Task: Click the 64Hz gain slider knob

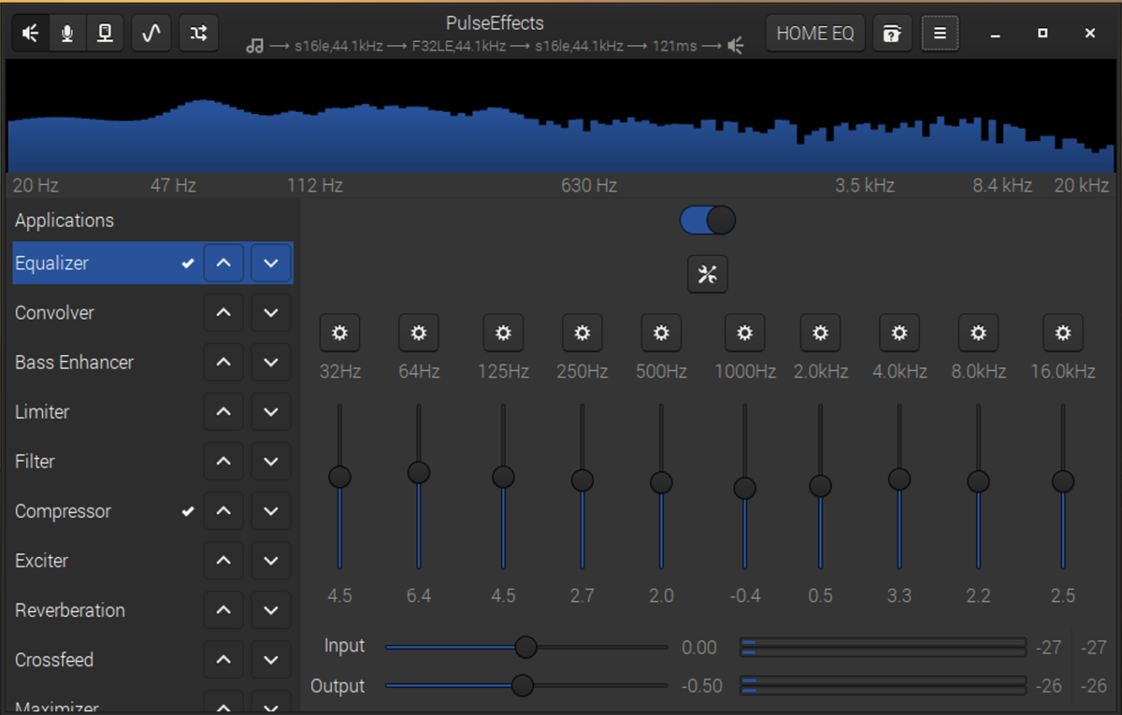Action: point(419,473)
